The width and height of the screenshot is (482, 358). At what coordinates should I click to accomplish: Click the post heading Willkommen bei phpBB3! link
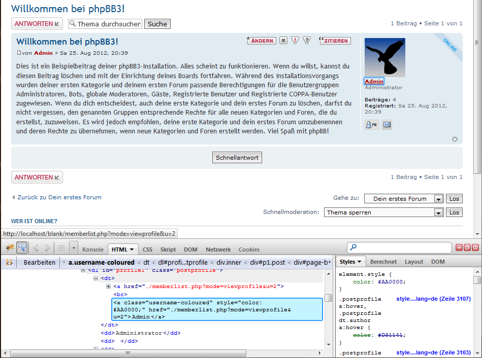click(67, 42)
